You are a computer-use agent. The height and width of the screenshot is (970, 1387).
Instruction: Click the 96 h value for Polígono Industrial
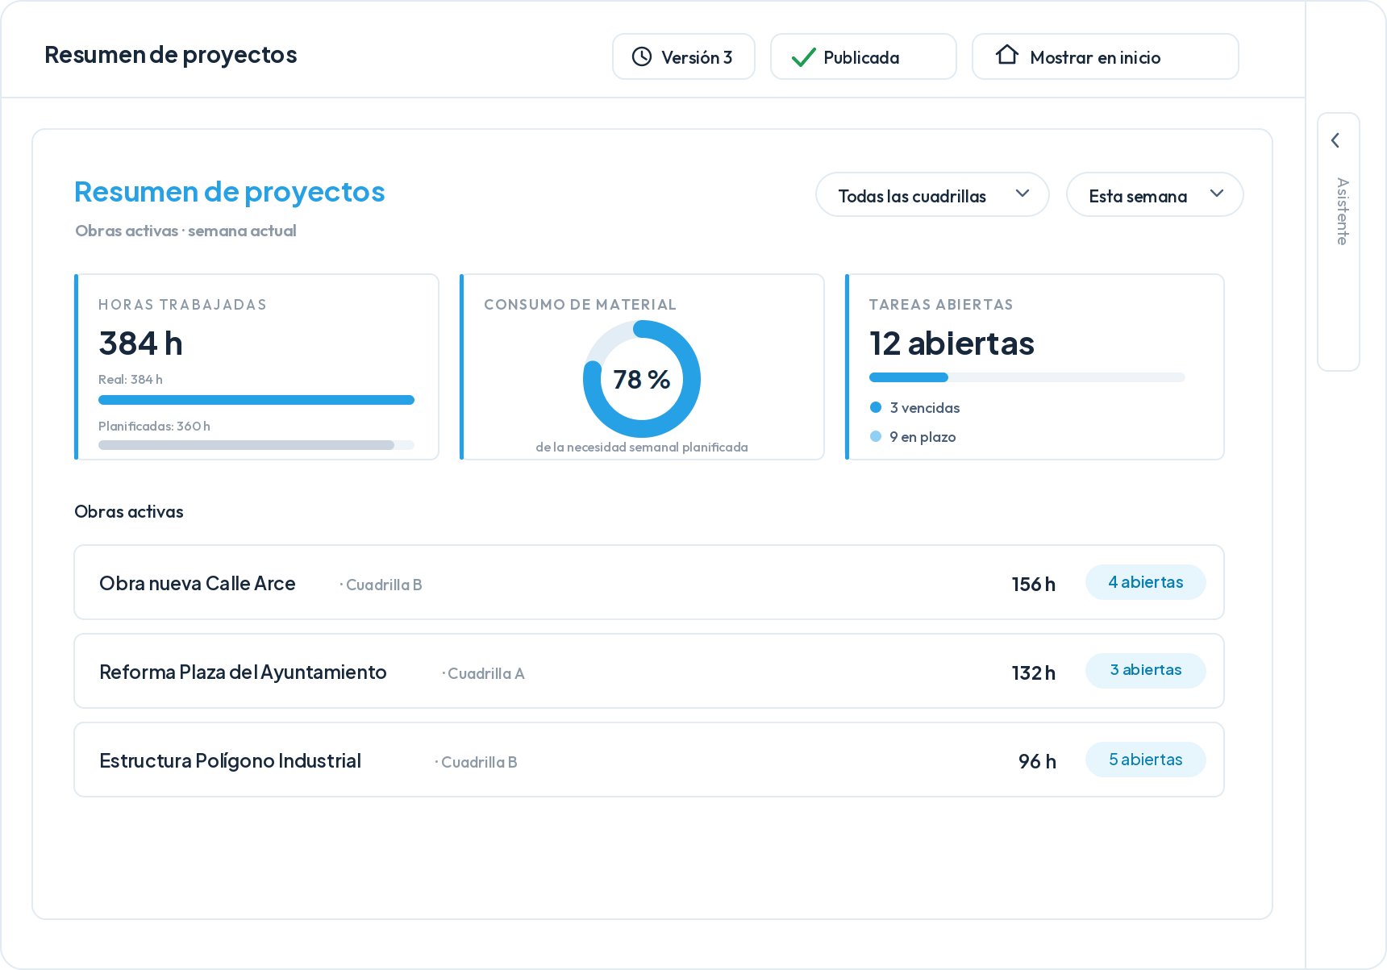[x=1037, y=761]
